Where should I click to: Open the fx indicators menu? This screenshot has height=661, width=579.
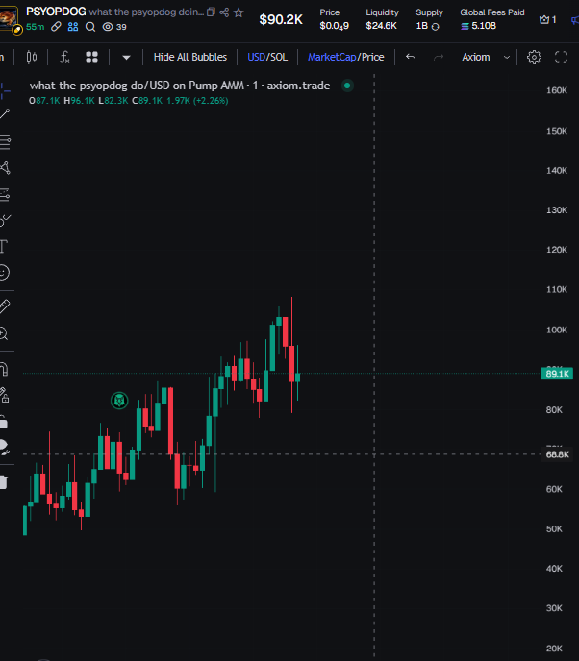64,57
